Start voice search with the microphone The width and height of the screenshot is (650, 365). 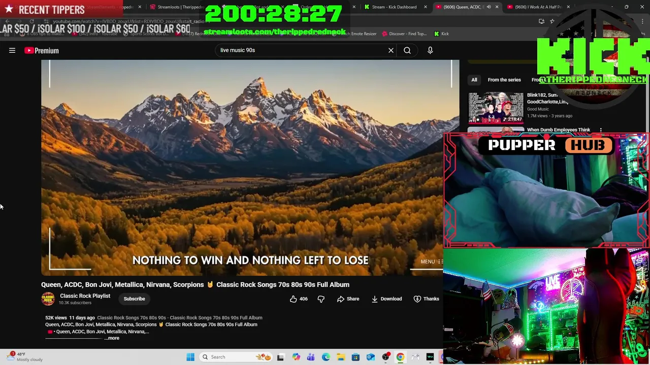click(430, 50)
